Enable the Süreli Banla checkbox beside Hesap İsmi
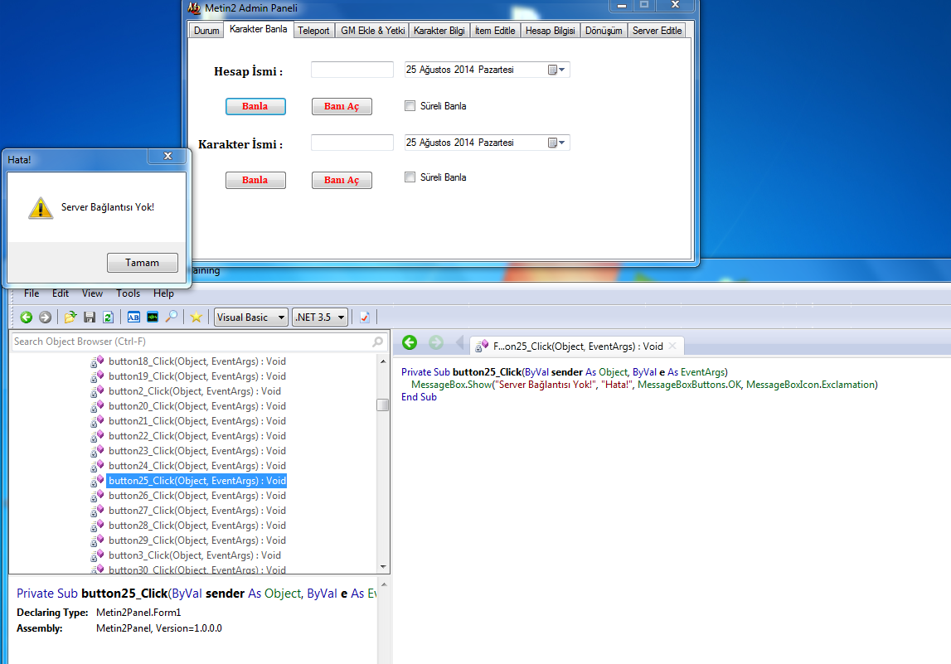This screenshot has width=951, height=664. click(x=410, y=105)
